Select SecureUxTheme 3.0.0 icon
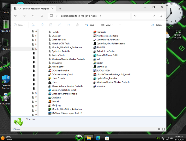 (x=95, y=55)
